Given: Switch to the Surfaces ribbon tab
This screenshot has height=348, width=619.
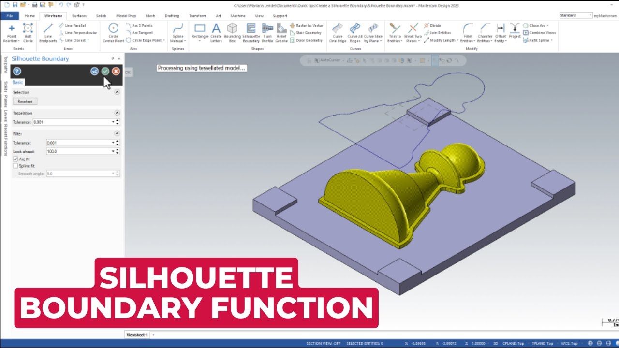Looking at the screenshot, I should (x=79, y=16).
